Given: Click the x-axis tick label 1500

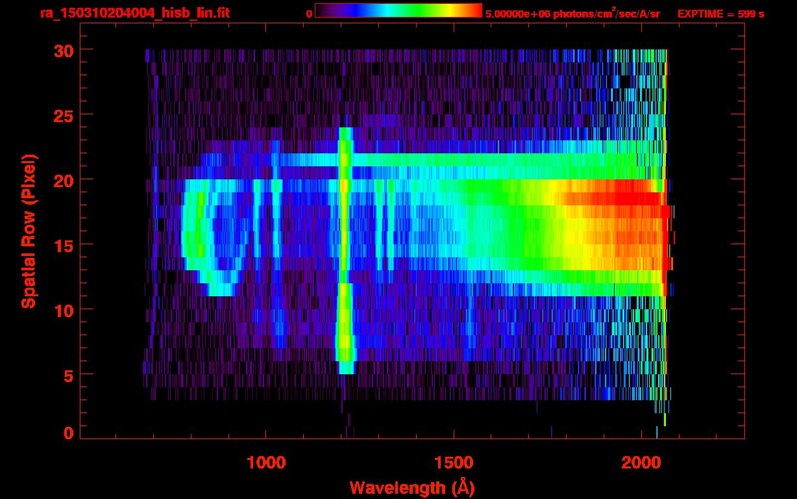Looking at the screenshot, I should coord(453,462).
